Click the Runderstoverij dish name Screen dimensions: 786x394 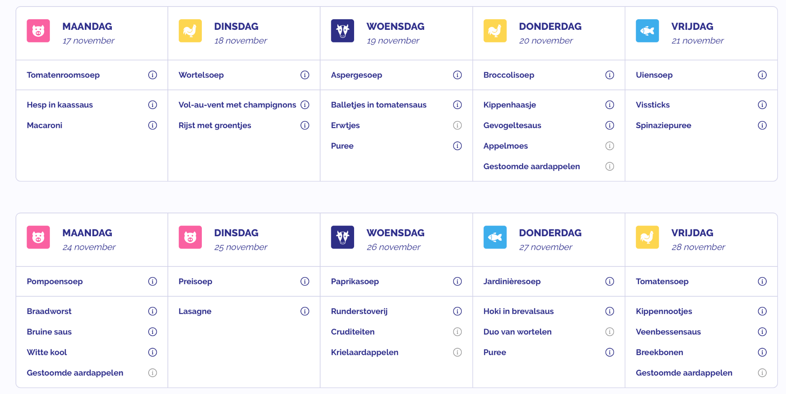click(x=359, y=311)
